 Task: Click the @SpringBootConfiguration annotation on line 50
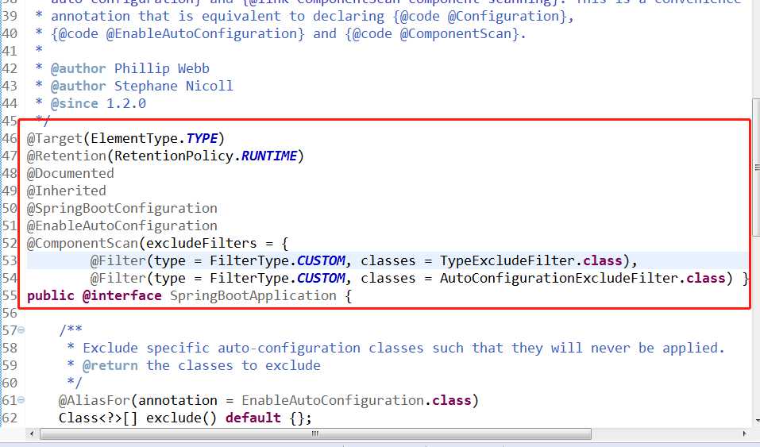pyautogui.click(x=122, y=209)
